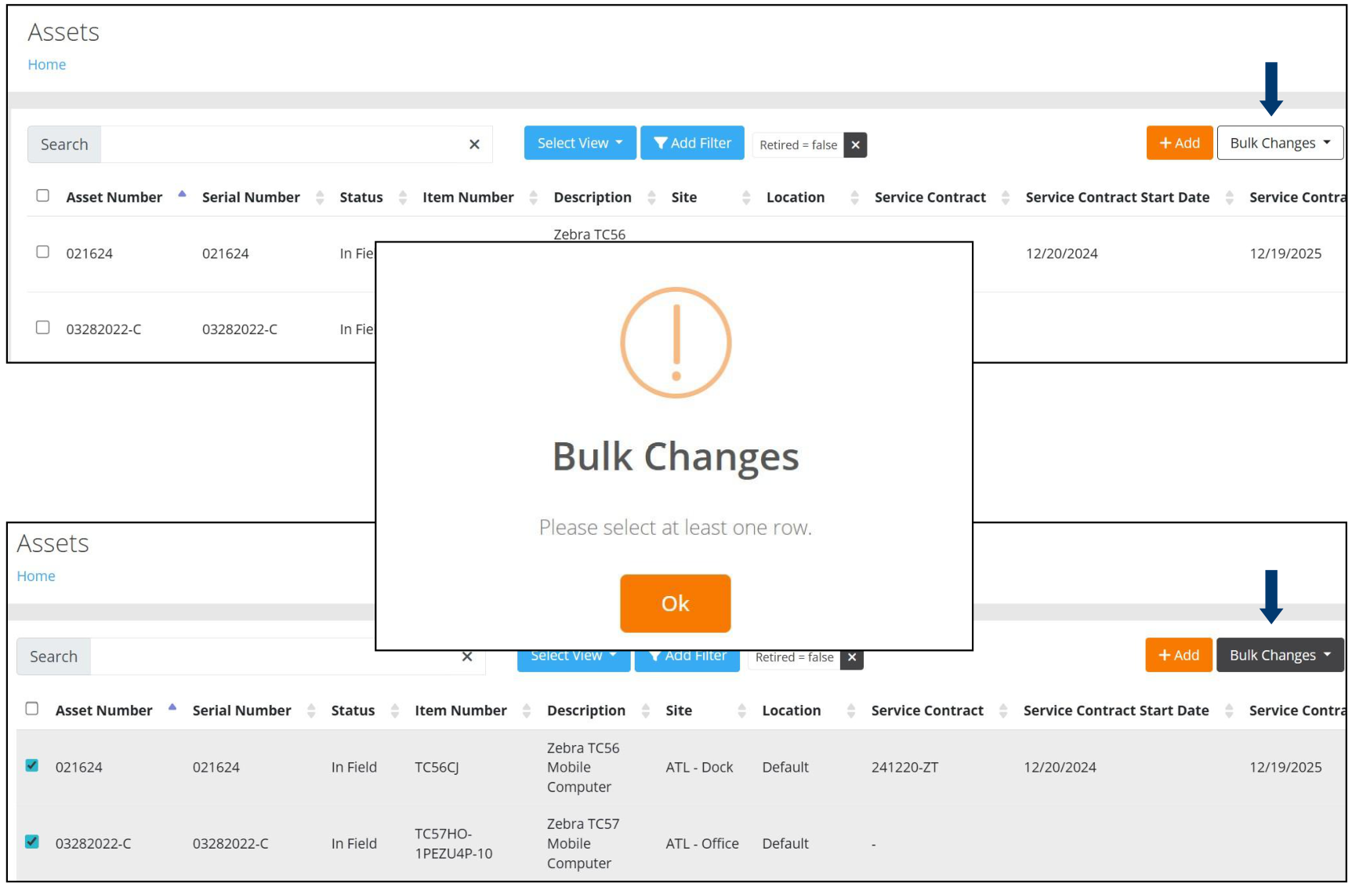Toggle select-all checkbox in top table header

(x=43, y=195)
